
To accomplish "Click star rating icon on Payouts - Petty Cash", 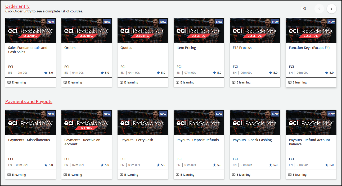I will pos(158,165).
